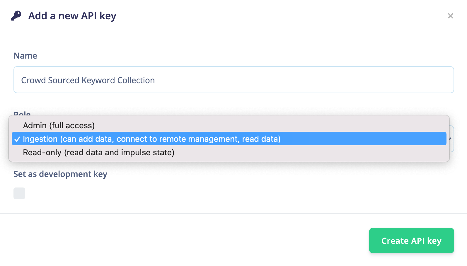The height and width of the screenshot is (266, 467).
Task: Close the Add a new API key dialog
Action: pyautogui.click(x=450, y=16)
